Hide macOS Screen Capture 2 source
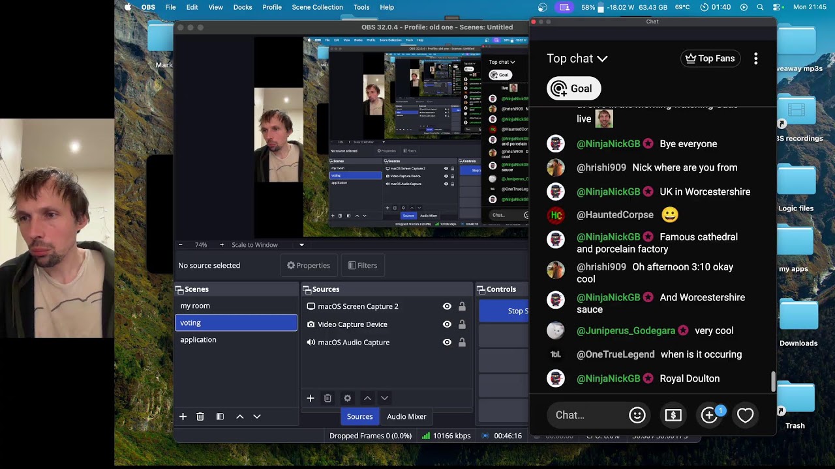 [447, 306]
